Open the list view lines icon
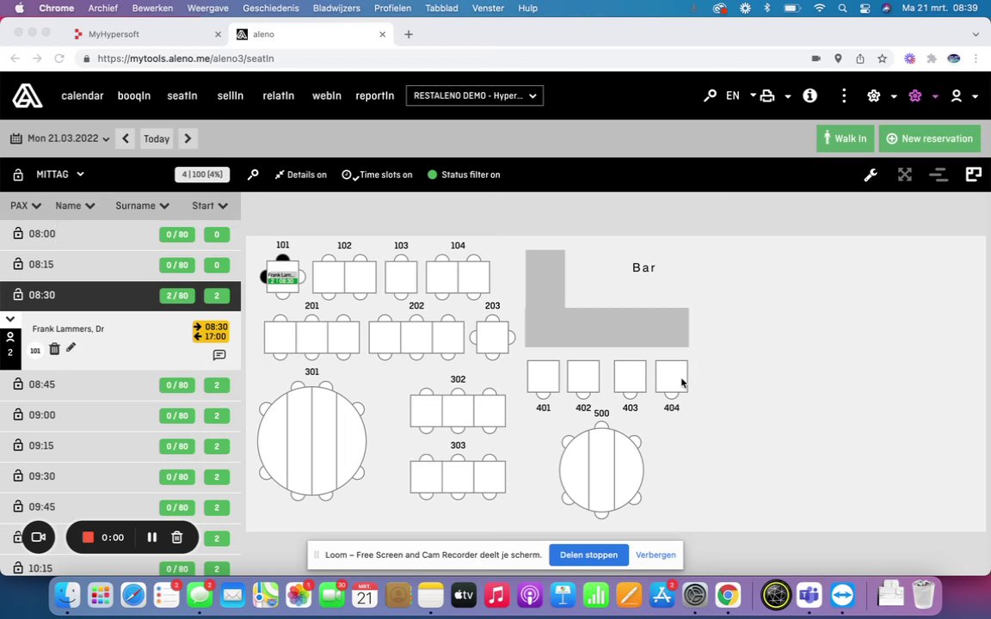 point(939,175)
